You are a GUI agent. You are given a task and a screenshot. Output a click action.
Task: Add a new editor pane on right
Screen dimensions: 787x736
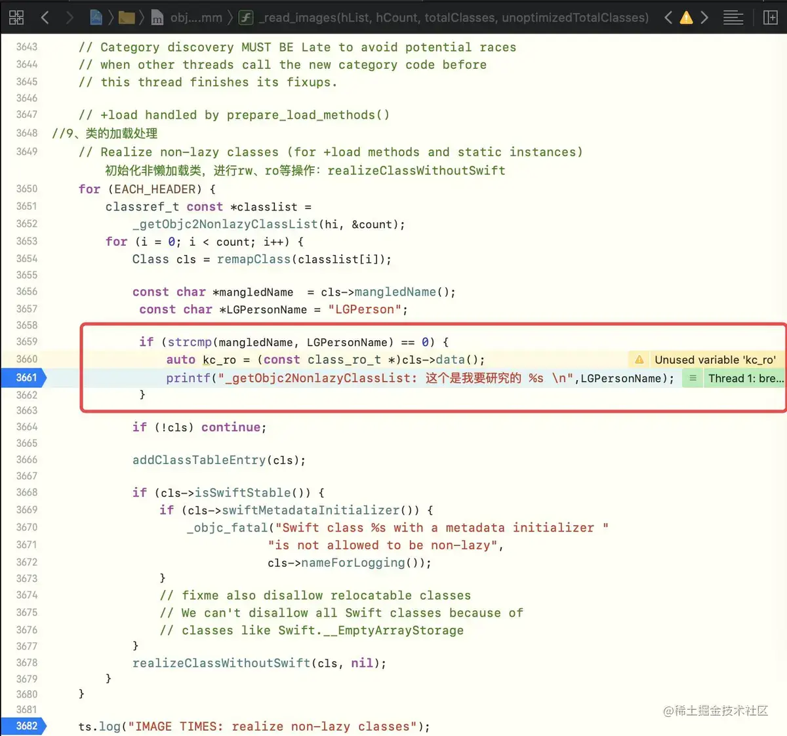click(x=771, y=17)
